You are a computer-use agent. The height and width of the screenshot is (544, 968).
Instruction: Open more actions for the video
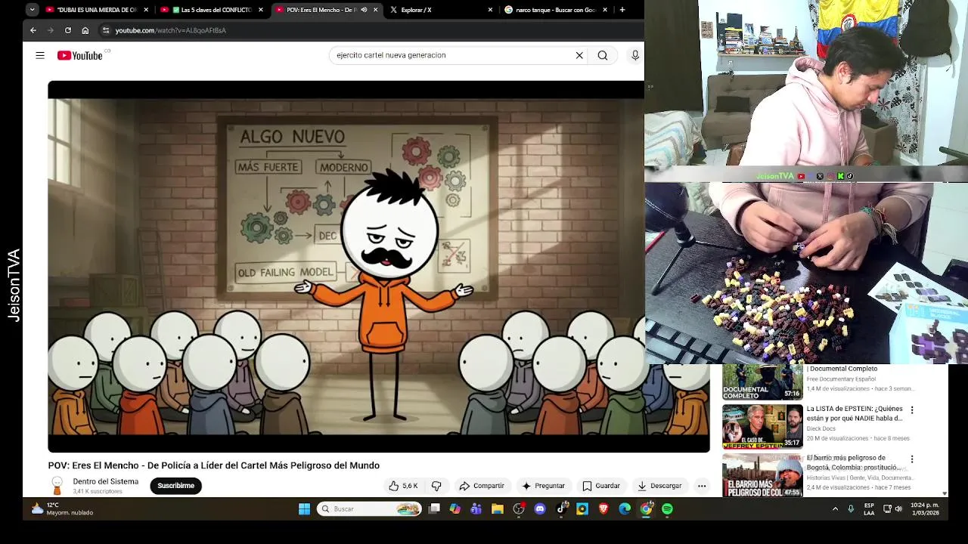(x=702, y=486)
